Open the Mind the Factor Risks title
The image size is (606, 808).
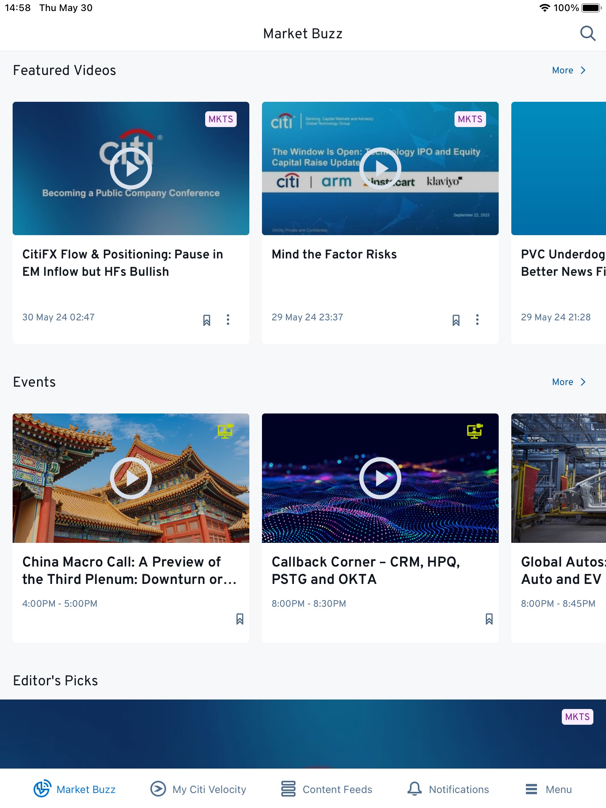click(x=334, y=254)
